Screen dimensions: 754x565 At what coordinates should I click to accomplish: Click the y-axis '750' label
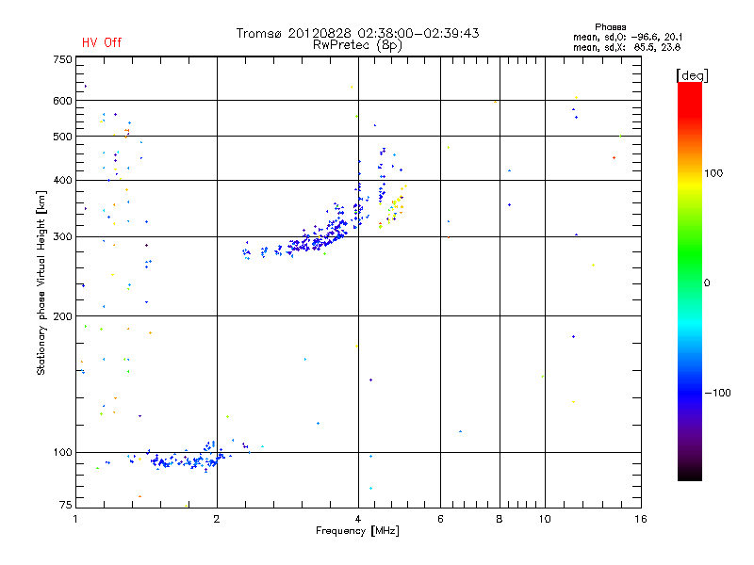(x=62, y=59)
